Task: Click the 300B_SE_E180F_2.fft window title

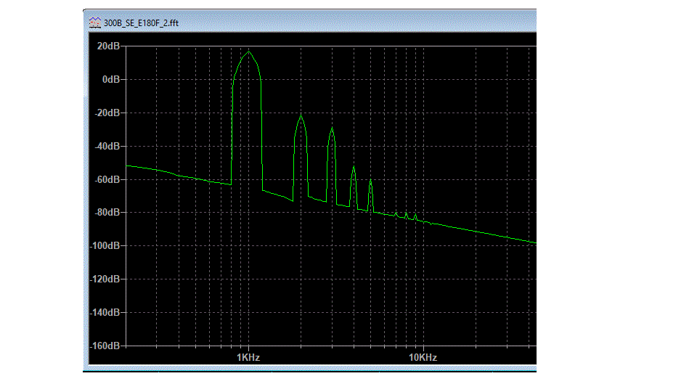Action: click(x=141, y=23)
